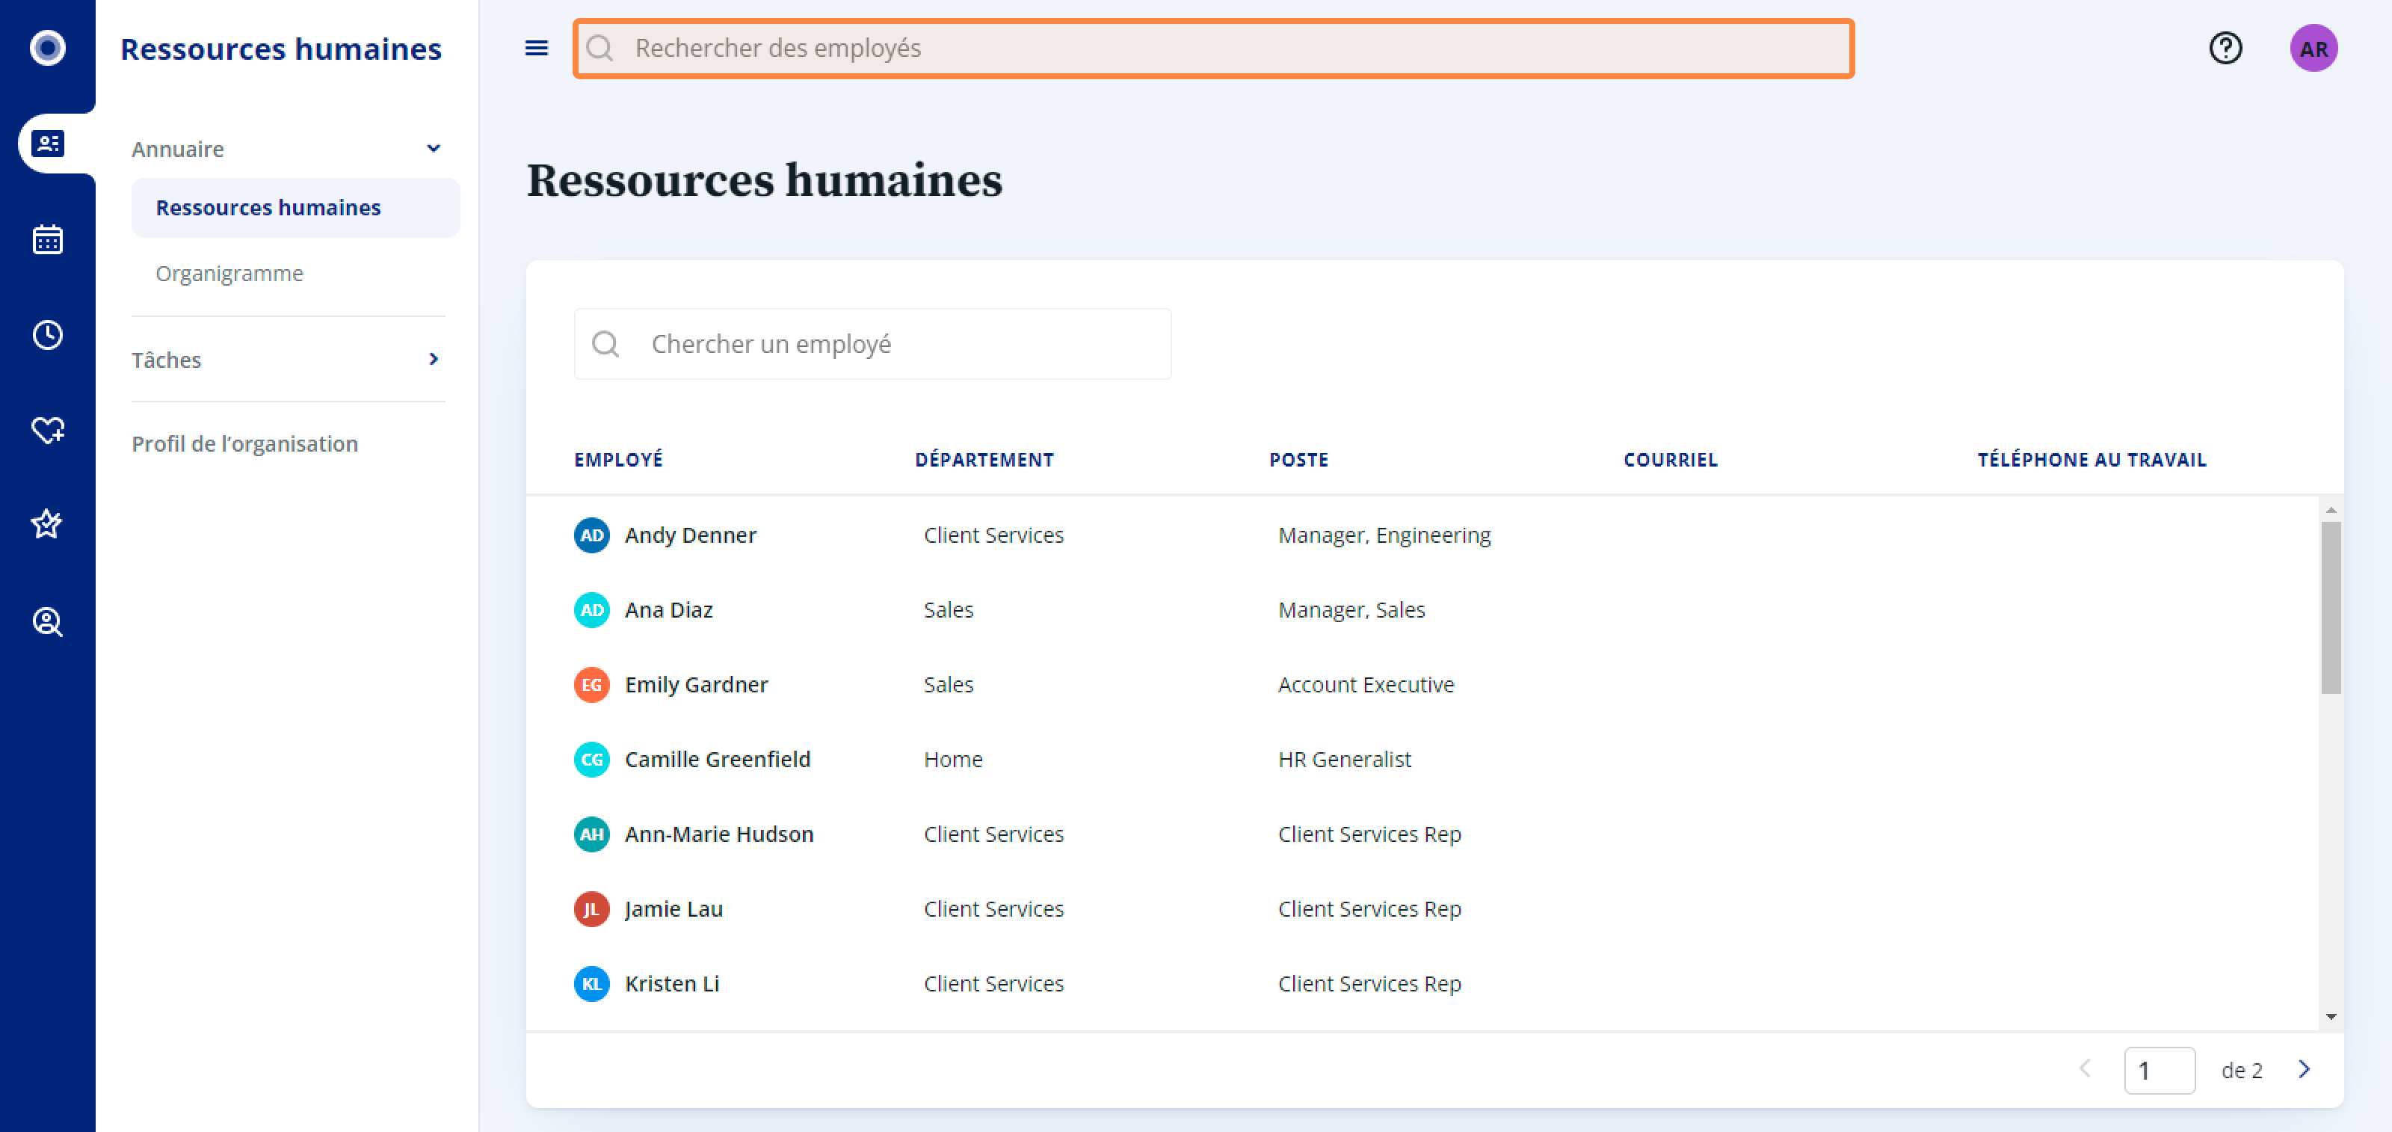The height and width of the screenshot is (1132, 2392).
Task: Sort by EMPLOYÉ column header
Action: coord(618,461)
